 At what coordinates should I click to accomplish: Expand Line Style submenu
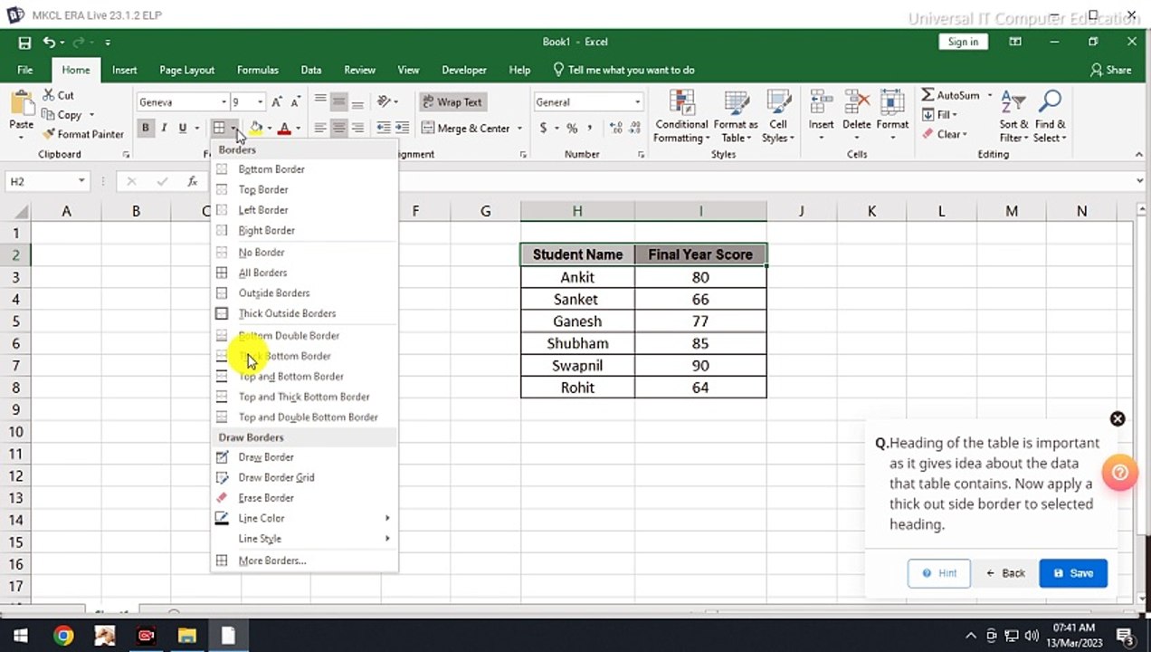[304, 539]
